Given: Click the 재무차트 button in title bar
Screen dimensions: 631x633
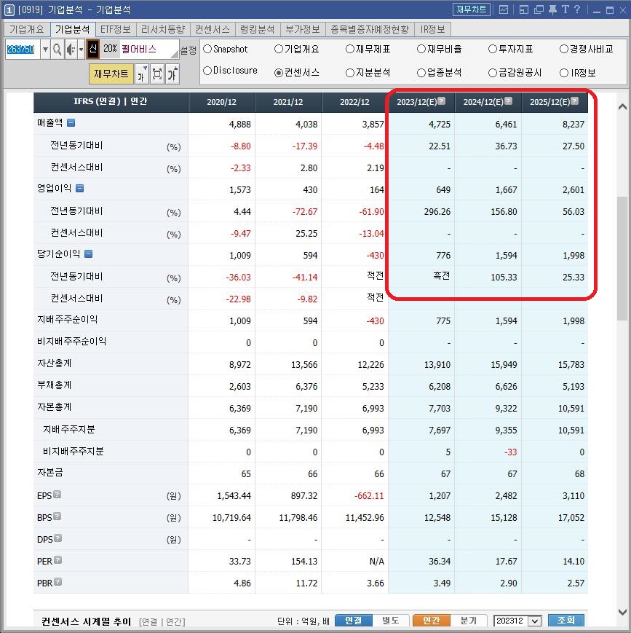Looking at the screenshot, I should [x=471, y=9].
